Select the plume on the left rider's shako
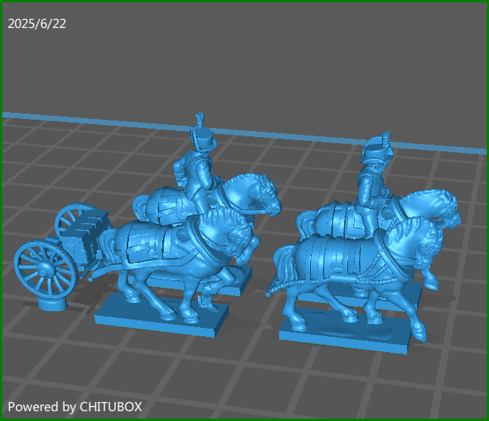Image resolution: width=489 pixels, height=421 pixels. coord(200,120)
